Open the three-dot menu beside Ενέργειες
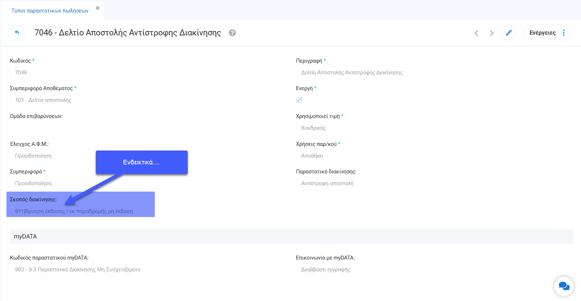This screenshot has width=581, height=301. pos(564,33)
